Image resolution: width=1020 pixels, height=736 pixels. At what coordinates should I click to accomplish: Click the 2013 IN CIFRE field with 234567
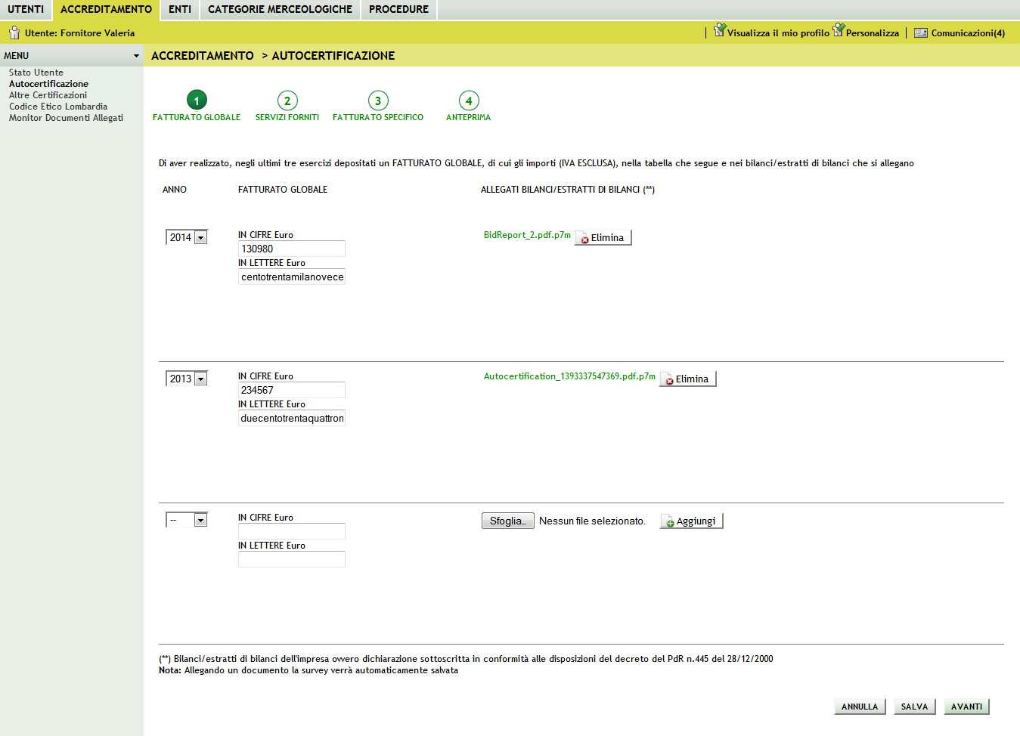click(x=292, y=390)
